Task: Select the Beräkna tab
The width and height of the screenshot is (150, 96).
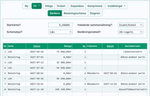Action: click(55, 13)
